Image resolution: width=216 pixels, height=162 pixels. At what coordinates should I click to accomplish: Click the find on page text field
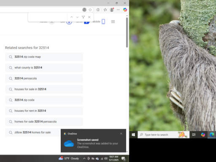[x=48, y=17]
